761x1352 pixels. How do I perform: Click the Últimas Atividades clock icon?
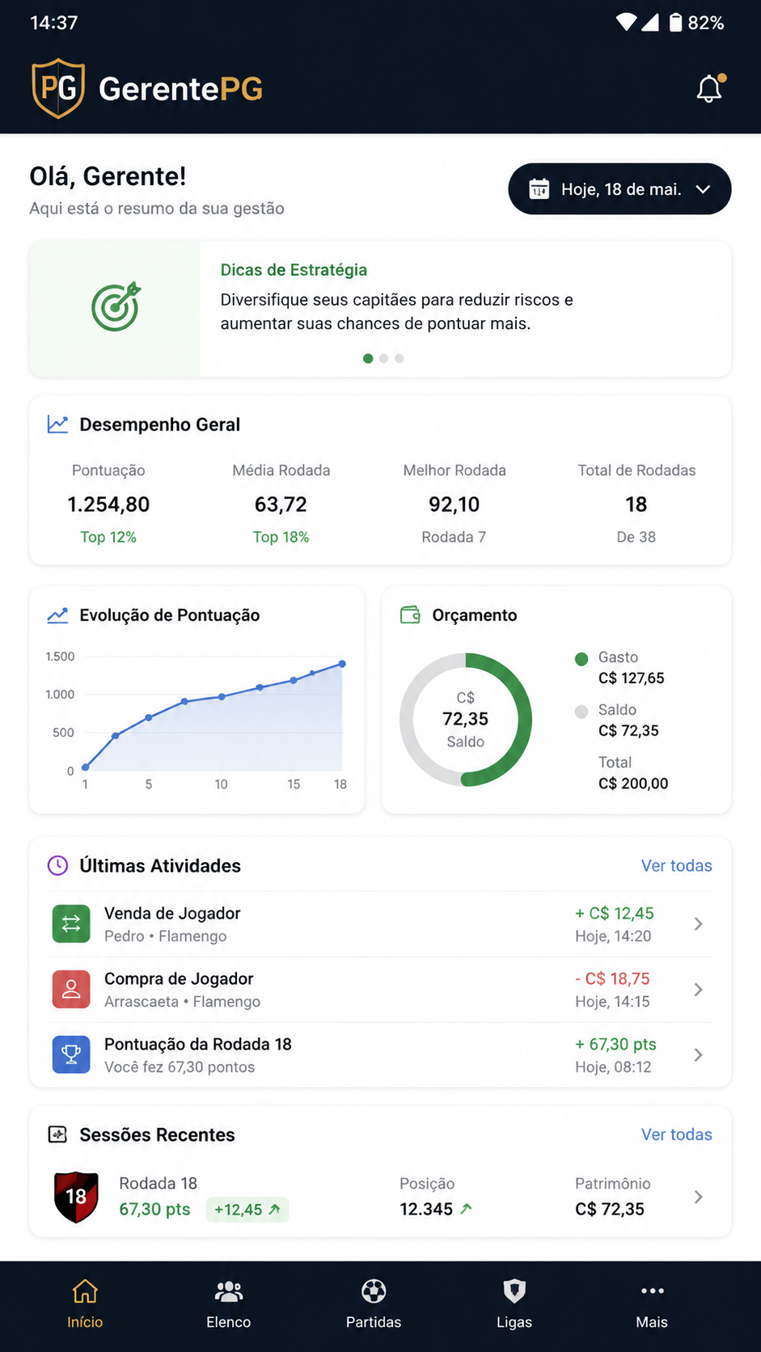pyautogui.click(x=57, y=865)
